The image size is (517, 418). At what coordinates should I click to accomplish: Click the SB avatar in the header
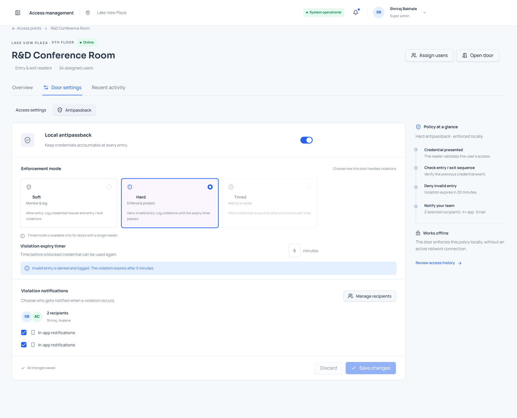point(379,13)
